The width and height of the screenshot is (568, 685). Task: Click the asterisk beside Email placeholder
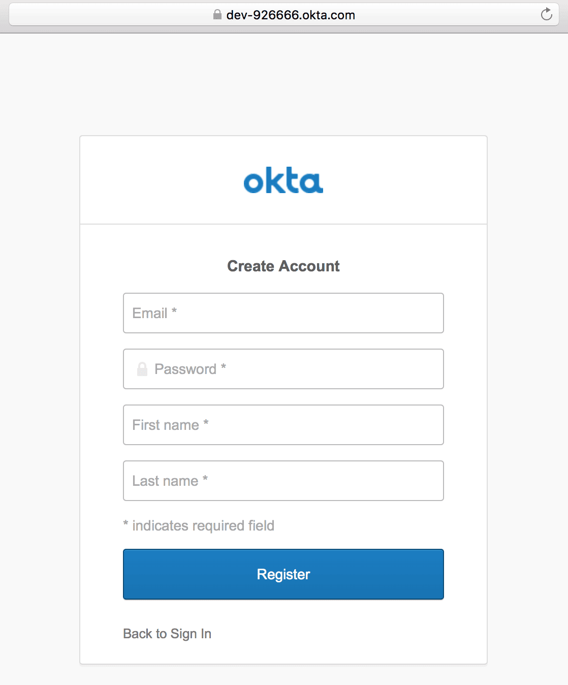(x=174, y=310)
